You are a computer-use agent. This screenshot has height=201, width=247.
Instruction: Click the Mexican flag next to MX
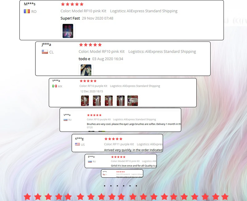click(55, 86)
